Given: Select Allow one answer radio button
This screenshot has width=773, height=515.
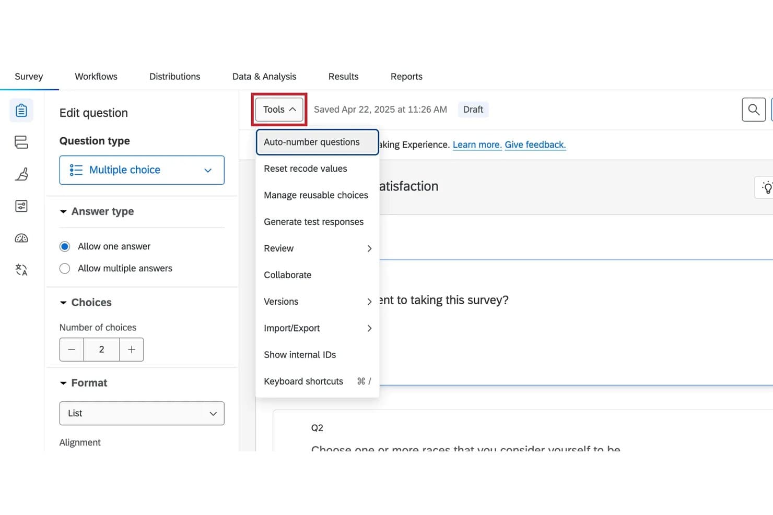Looking at the screenshot, I should 65,246.
